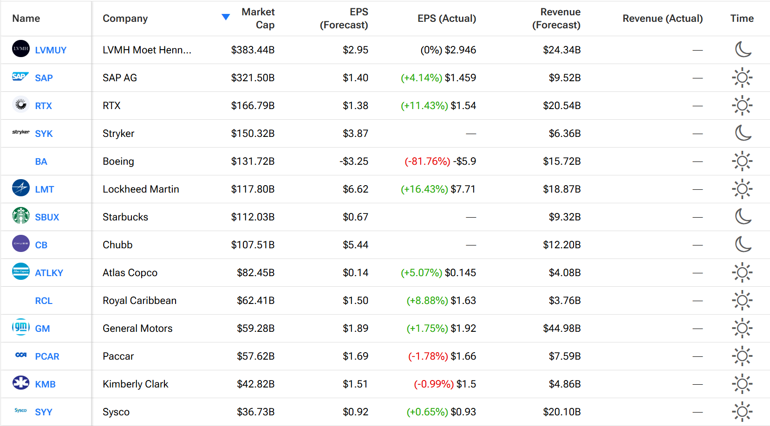Sort by the Name column header
Viewport: 770px width, 426px height.
[x=26, y=19]
